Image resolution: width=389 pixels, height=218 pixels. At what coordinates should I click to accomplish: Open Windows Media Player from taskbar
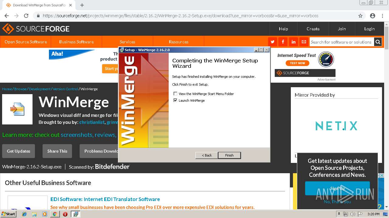click(x=45, y=214)
